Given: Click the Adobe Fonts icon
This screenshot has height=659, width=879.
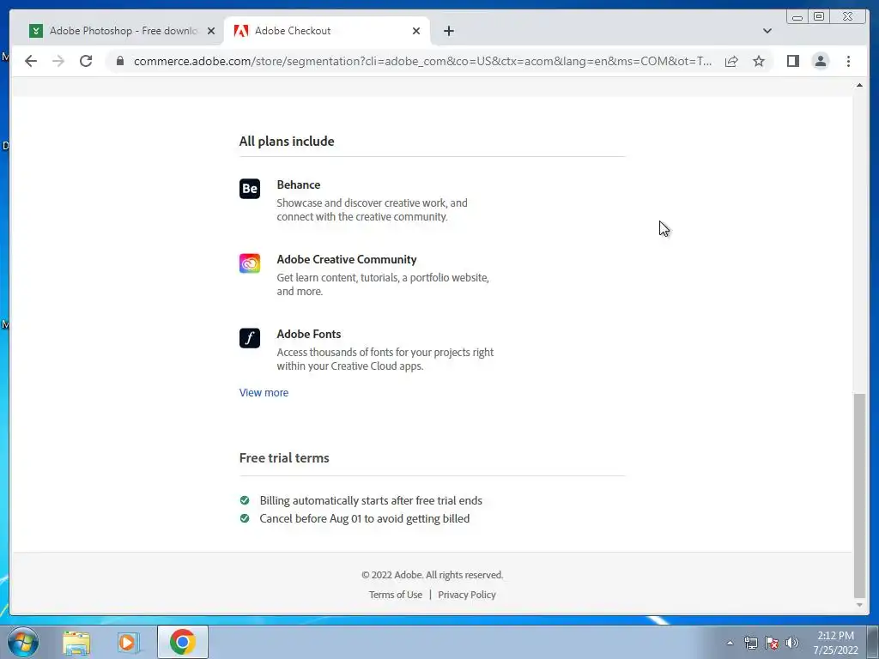Looking at the screenshot, I should (250, 338).
